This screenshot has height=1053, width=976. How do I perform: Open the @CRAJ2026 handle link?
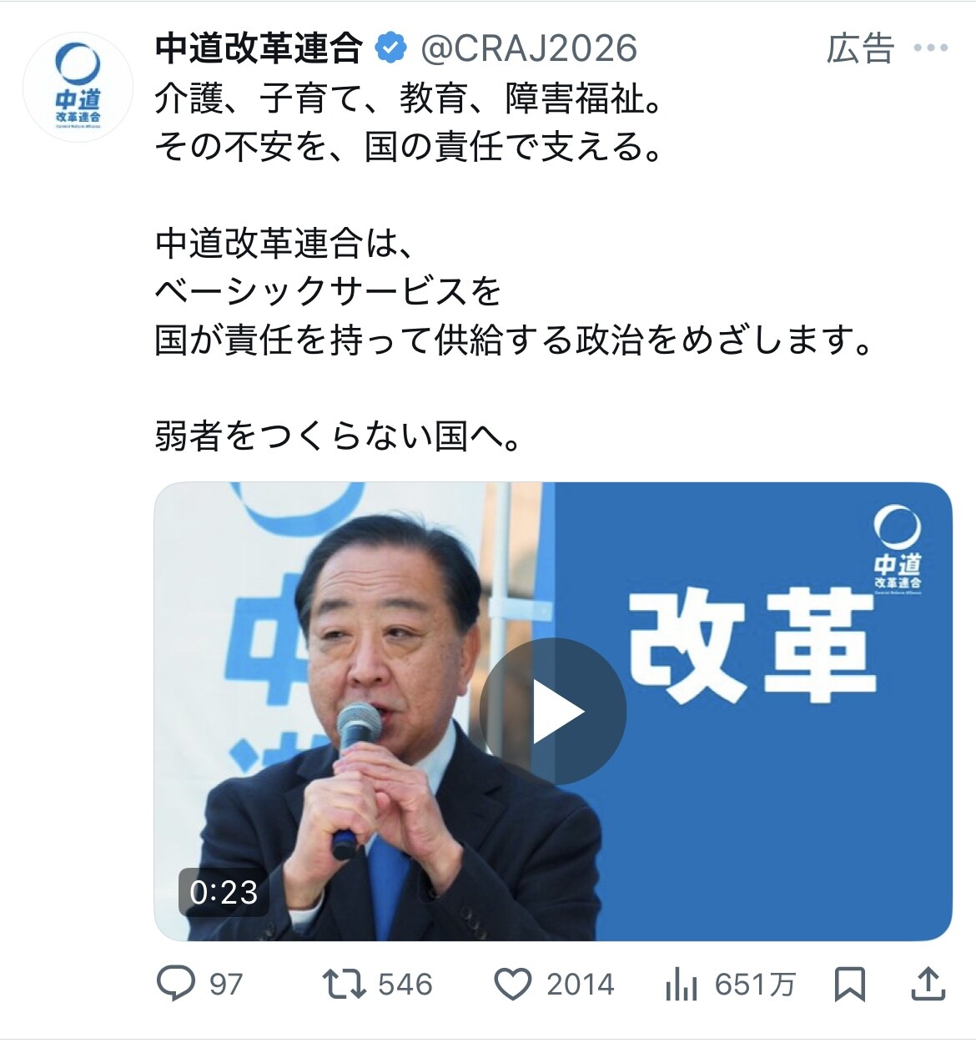(x=529, y=48)
